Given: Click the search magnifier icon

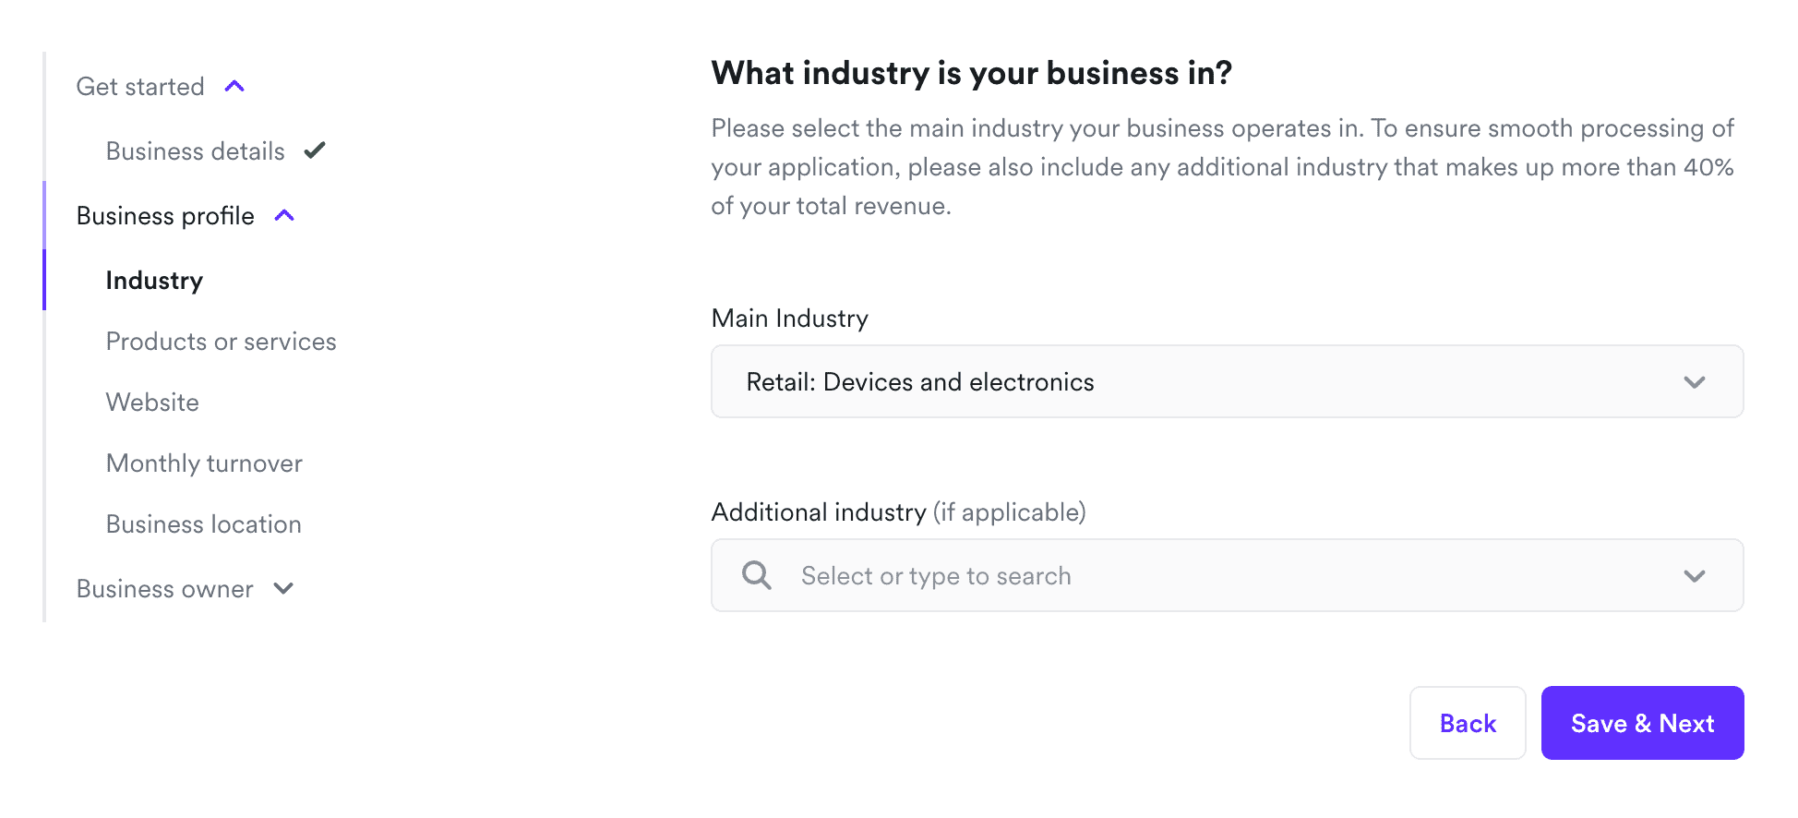Looking at the screenshot, I should (x=757, y=575).
